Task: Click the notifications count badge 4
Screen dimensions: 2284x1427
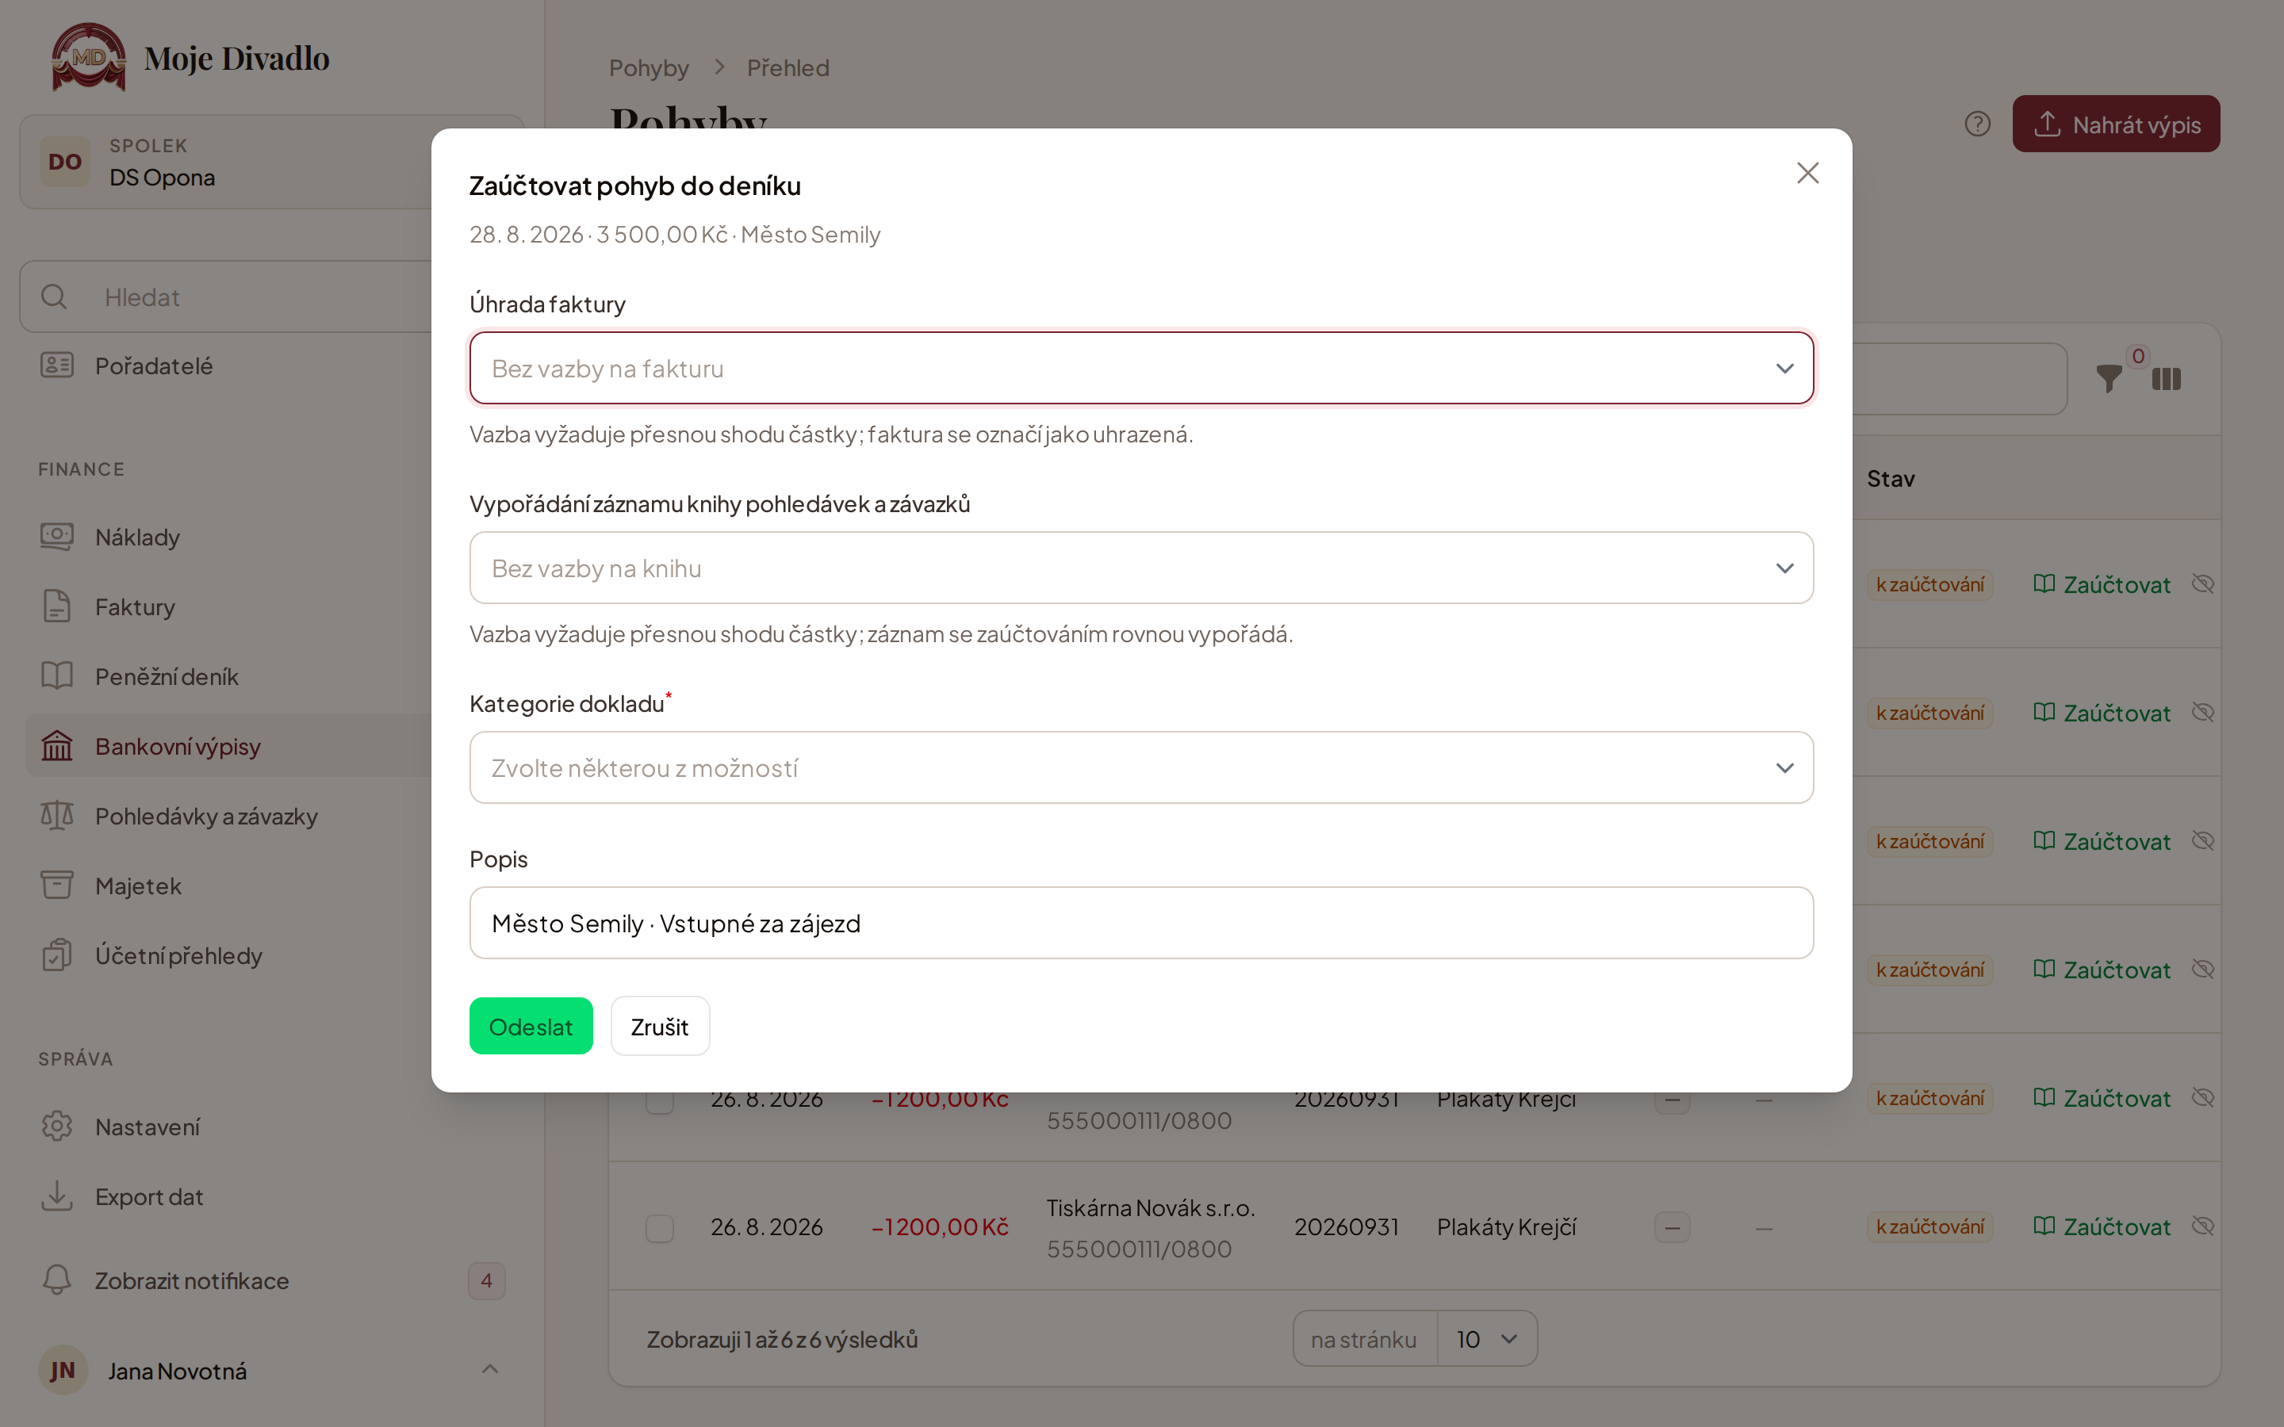Action: pyautogui.click(x=486, y=1280)
